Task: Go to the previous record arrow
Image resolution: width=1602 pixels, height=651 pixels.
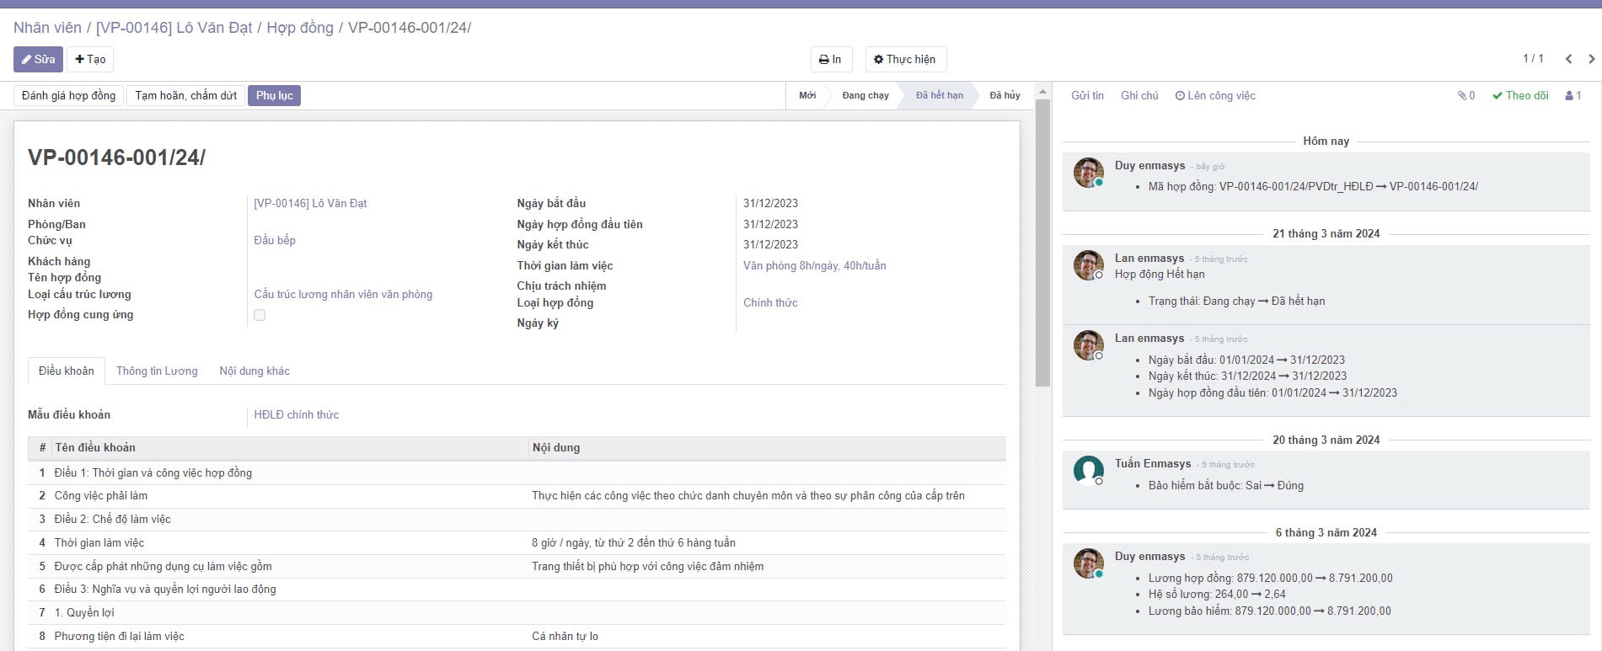Action: point(1568,59)
